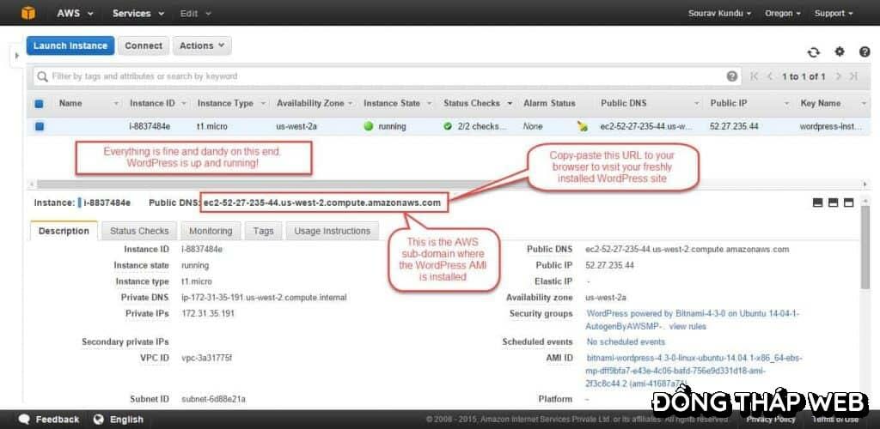Click the Feedback speech bubble icon
The image size is (880, 429).
24,420
